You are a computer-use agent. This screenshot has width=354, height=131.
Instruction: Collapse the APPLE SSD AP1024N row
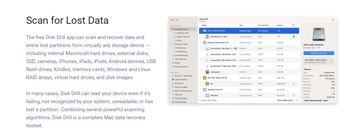[201, 31]
